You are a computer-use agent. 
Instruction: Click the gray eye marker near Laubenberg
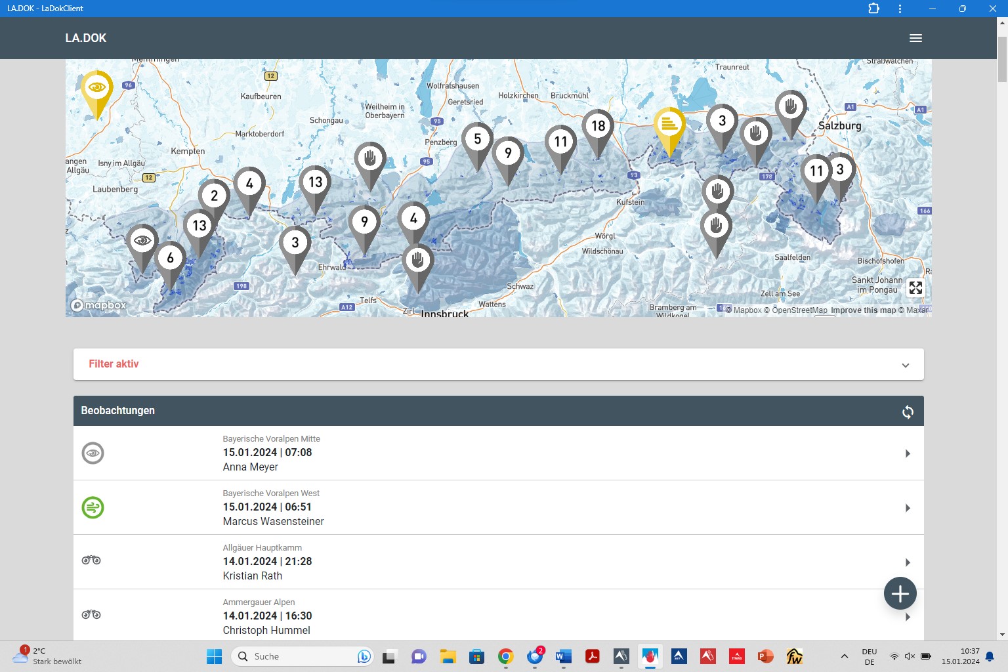pyautogui.click(x=142, y=242)
